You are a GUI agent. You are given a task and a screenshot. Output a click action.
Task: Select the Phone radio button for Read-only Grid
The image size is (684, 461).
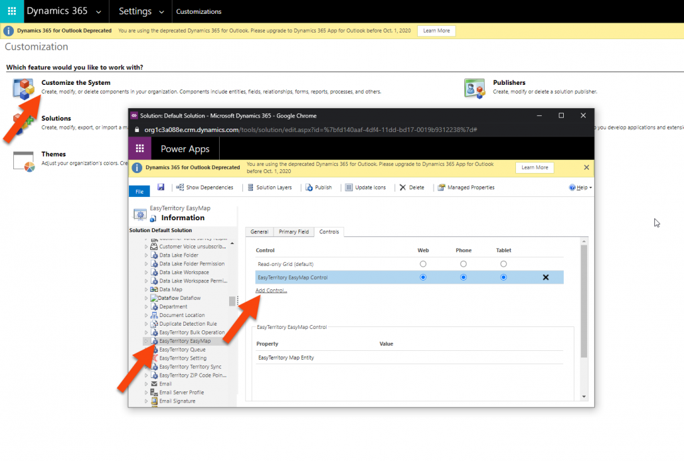point(463,263)
